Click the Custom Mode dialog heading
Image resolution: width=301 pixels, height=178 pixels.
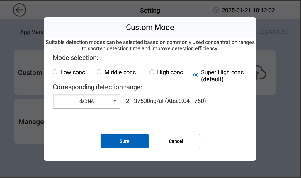pyautogui.click(x=150, y=27)
